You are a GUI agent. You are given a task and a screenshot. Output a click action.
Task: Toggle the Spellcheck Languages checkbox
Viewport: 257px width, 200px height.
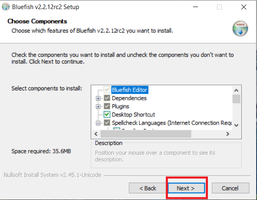[107, 123]
